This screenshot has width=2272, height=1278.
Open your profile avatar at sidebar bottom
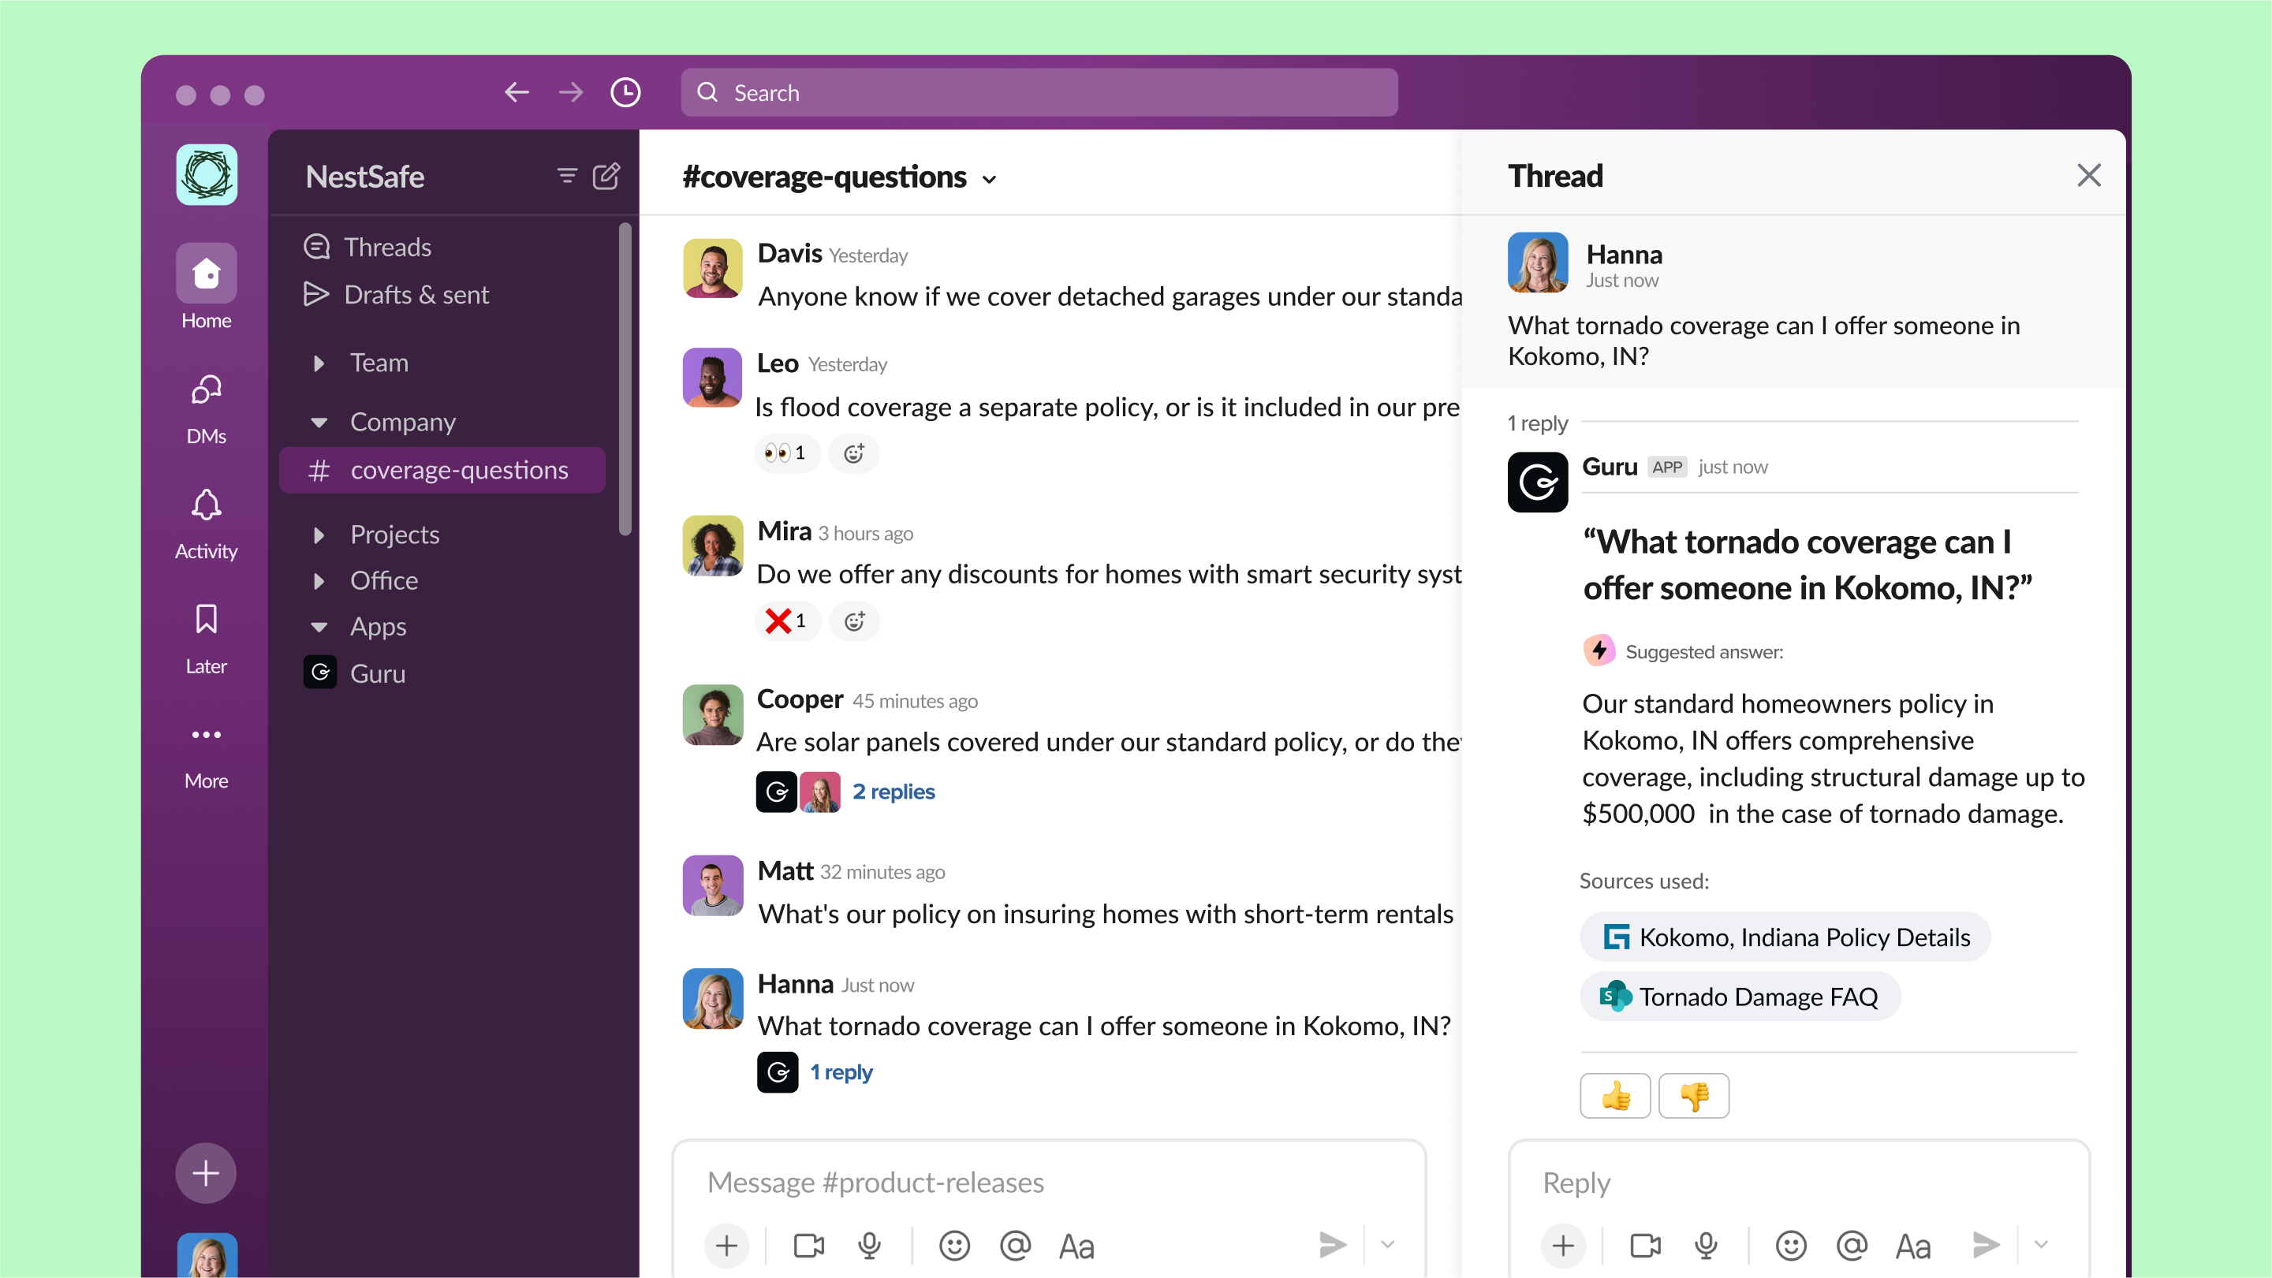click(x=207, y=1255)
